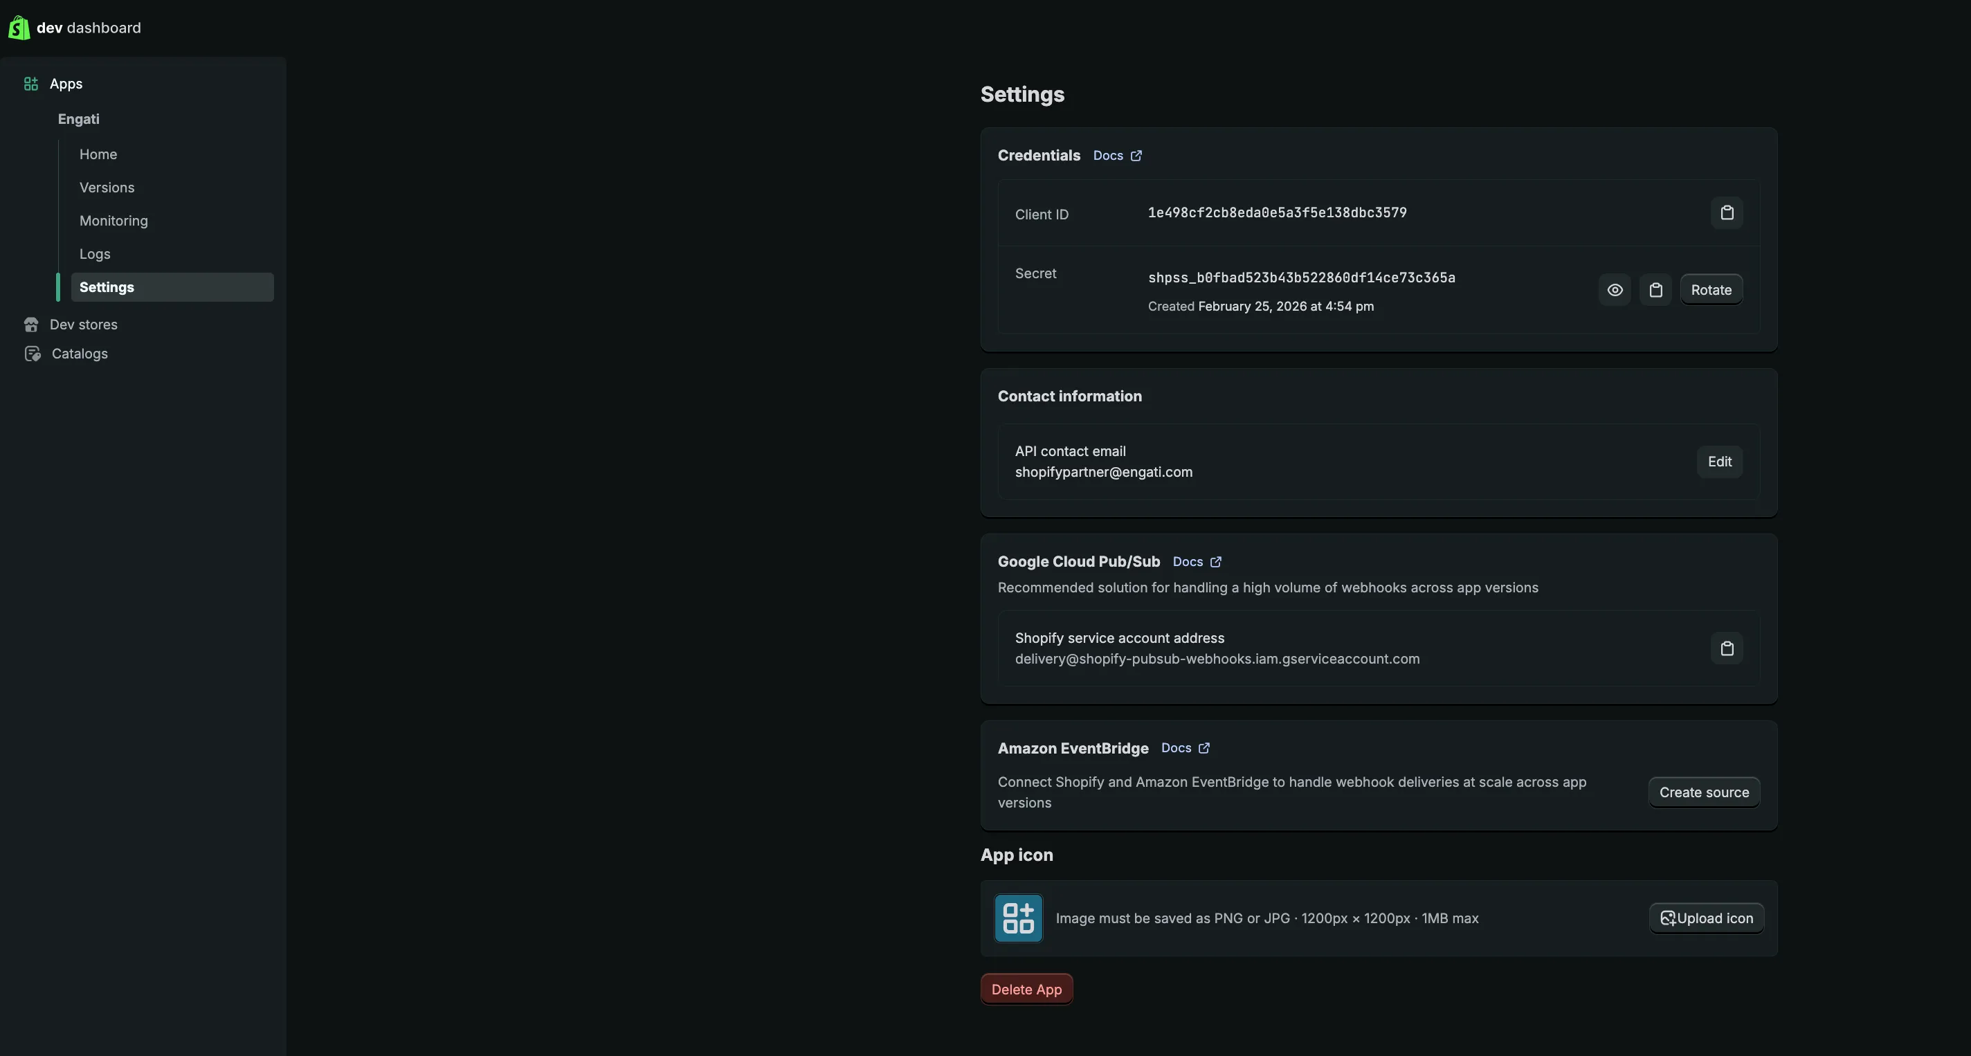Rotate the client secret
The height and width of the screenshot is (1056, 1971).
pos(1711,290)
